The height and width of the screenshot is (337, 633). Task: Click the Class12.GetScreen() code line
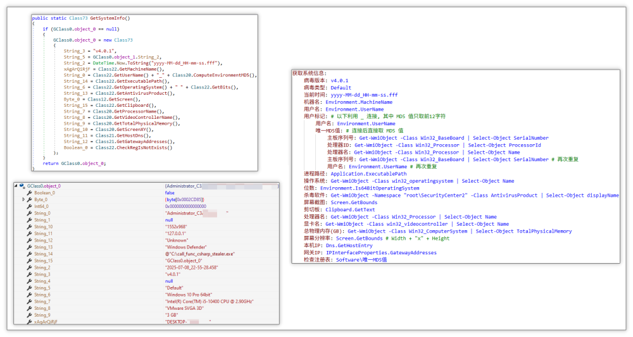102,99
